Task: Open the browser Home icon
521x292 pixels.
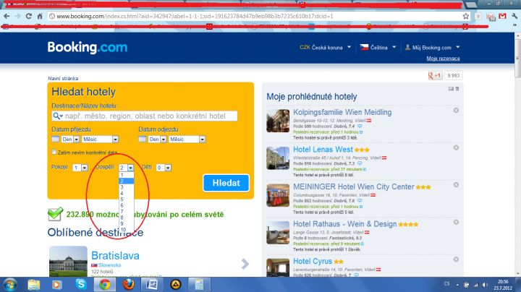Action: [40, 16]
